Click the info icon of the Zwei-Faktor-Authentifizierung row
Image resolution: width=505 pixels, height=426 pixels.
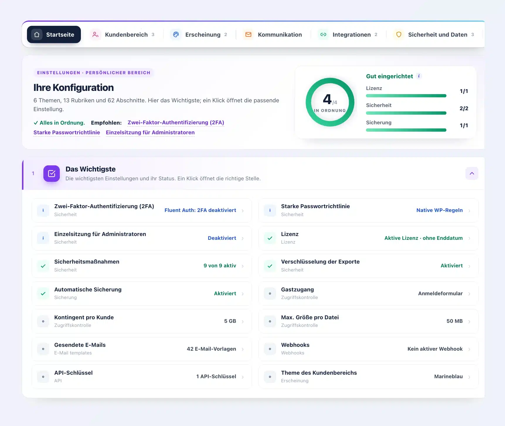pyautogui.click(x=43, y=210)
